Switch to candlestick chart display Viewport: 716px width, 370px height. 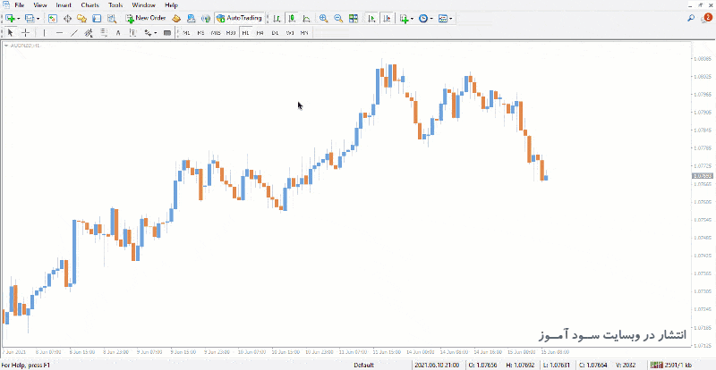click(x=292, y=18)
